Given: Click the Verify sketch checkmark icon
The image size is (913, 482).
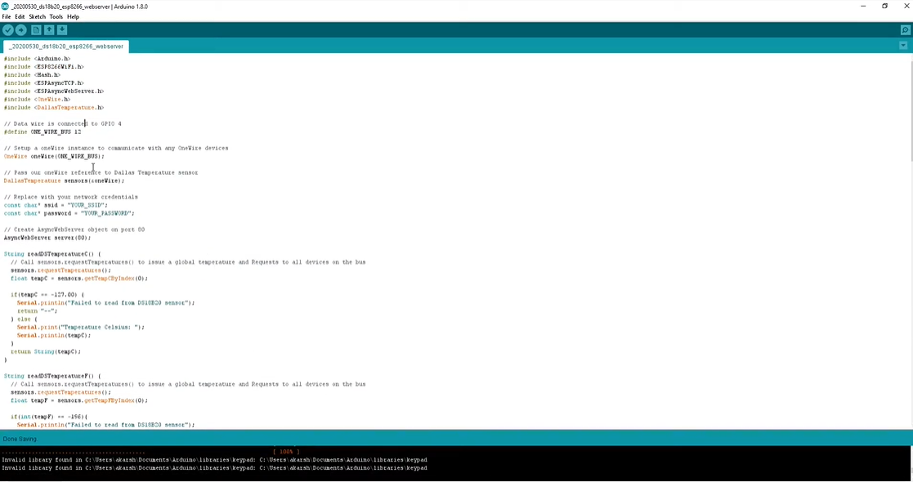Looking at the screenshot, I should (x=8, y=30).
